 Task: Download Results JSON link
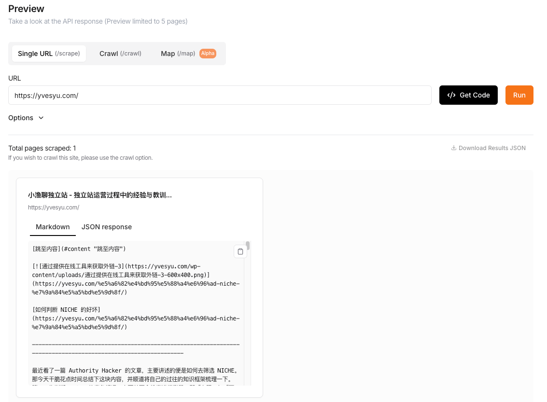pos(489,148)
